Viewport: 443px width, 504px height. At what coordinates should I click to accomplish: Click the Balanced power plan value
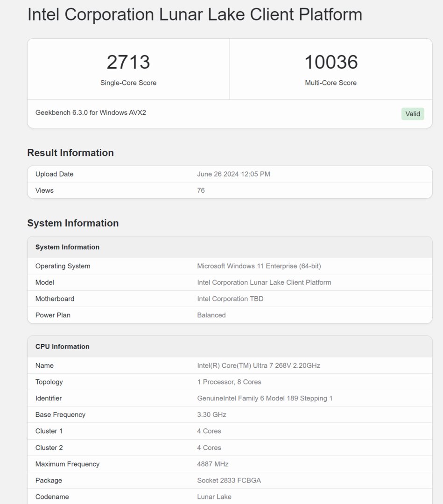tap(211, 315)
